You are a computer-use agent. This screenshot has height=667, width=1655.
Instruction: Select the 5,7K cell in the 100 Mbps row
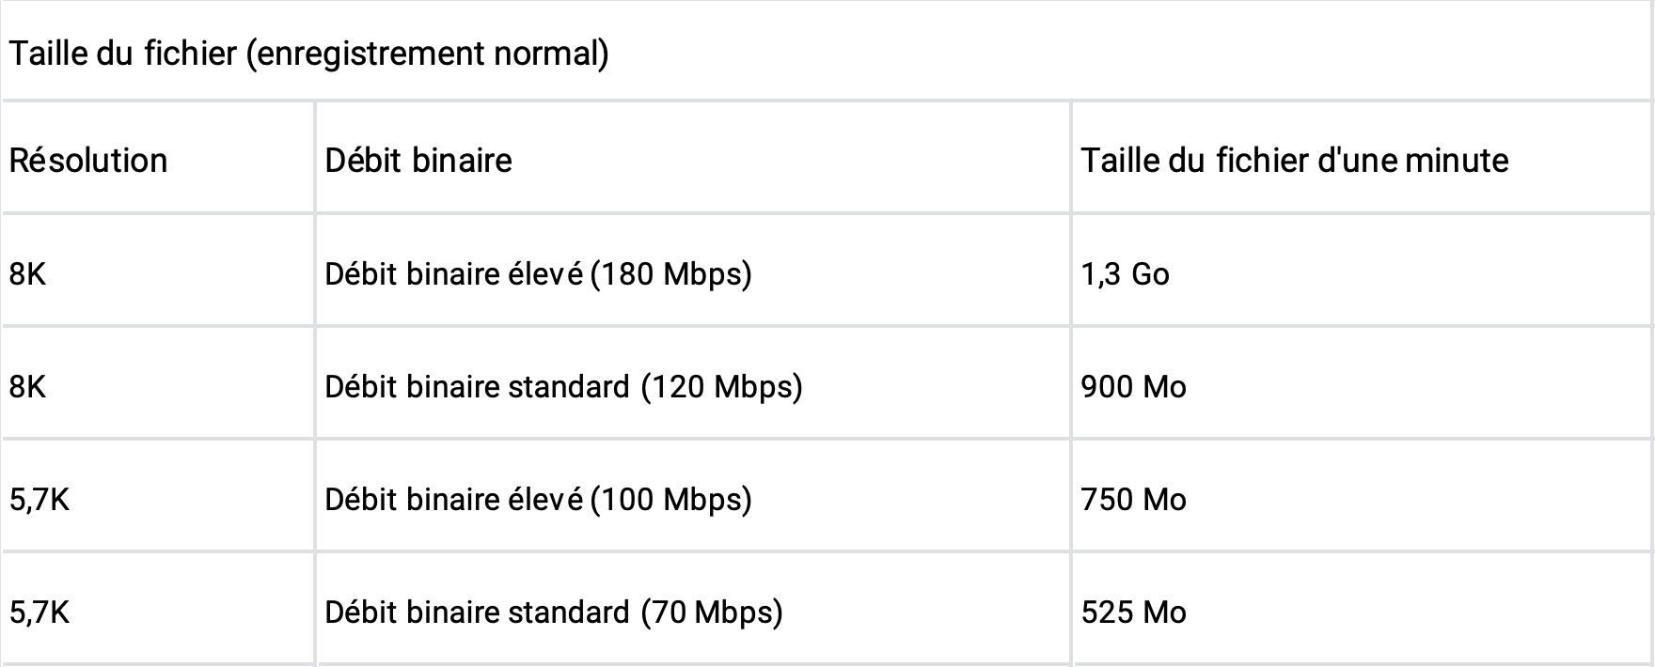[39, 500]
